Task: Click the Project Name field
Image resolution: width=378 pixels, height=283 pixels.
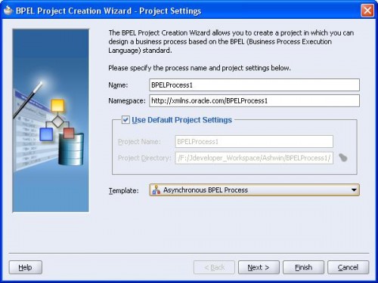Action: point(254,141)
